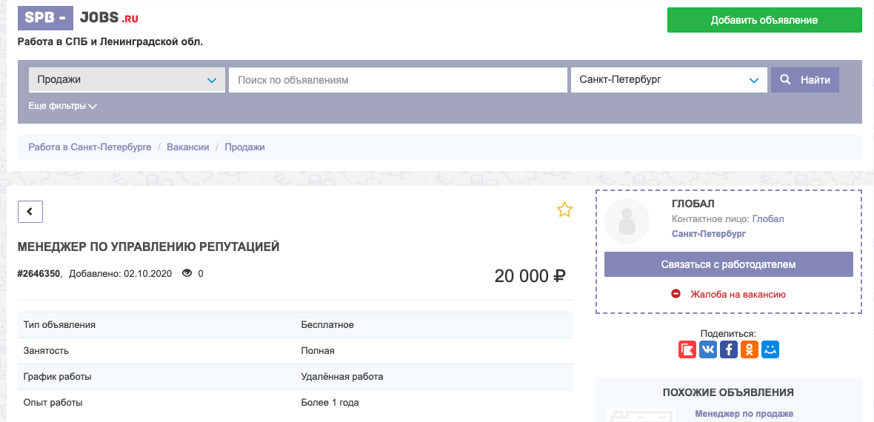Viewport: 874px width, 422px height.
Task: Open breadcrumb Работа в Санкт-Петербурге
Action: 90,147
